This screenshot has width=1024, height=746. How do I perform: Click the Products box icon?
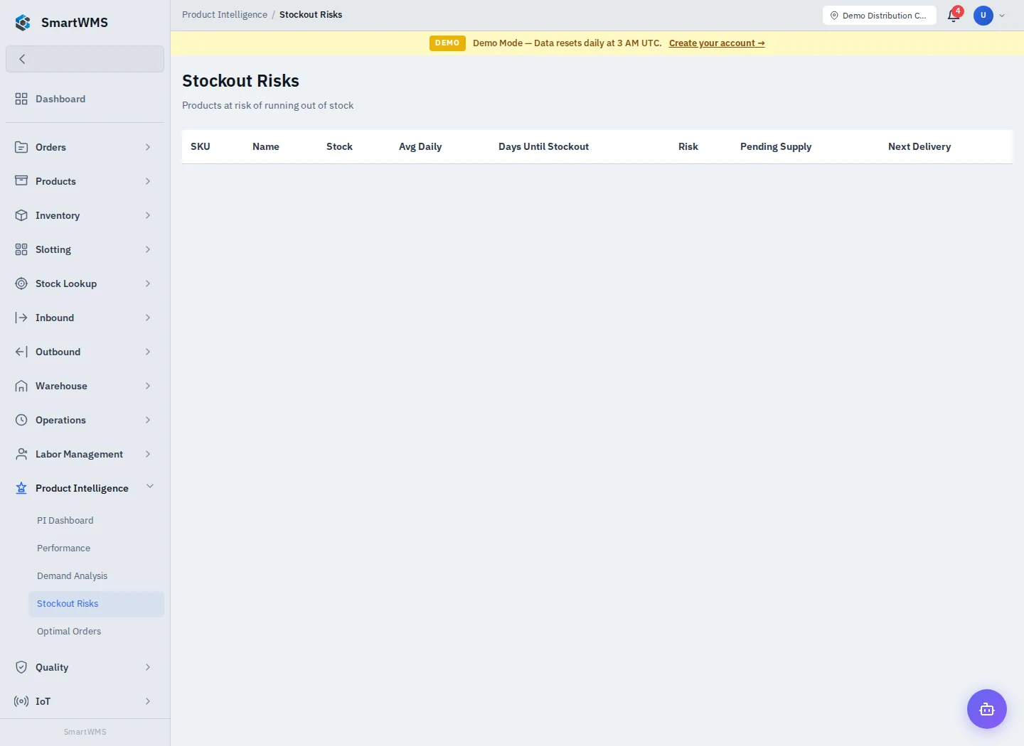click(21, 181)
